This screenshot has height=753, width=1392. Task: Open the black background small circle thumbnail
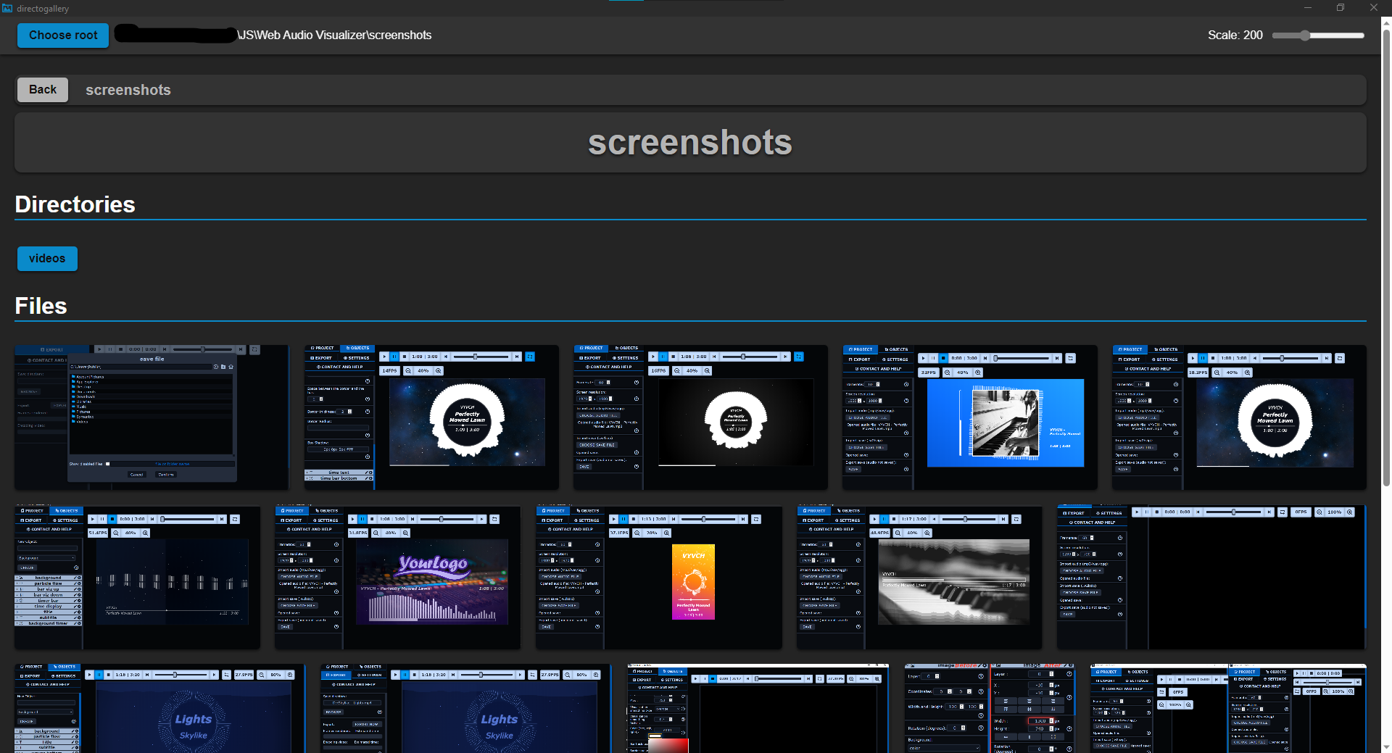click(700, 417)
